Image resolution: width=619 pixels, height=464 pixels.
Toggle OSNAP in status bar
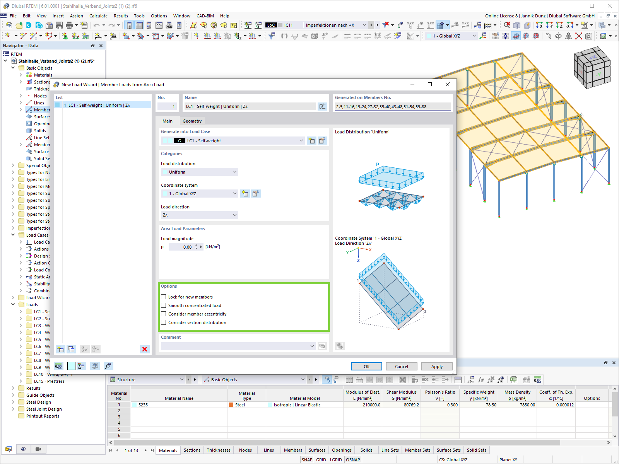click(353, 460)
